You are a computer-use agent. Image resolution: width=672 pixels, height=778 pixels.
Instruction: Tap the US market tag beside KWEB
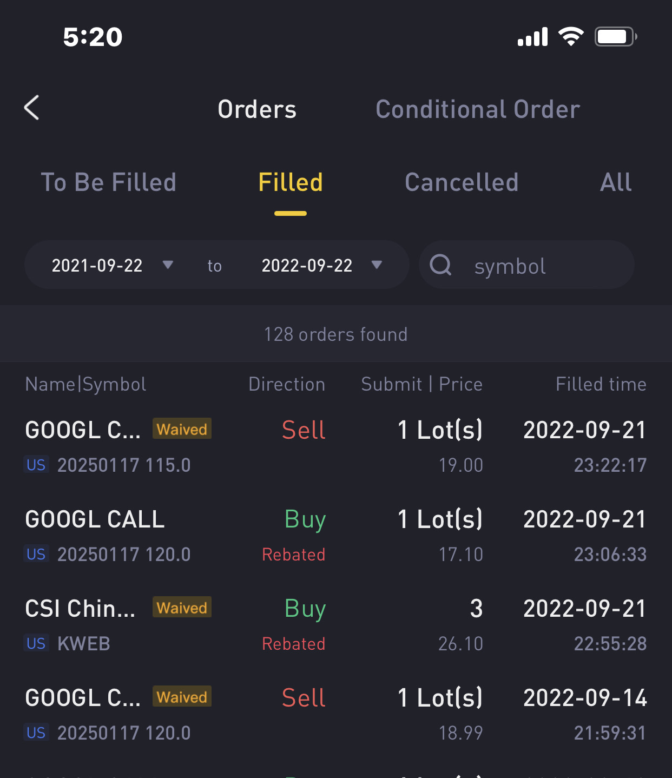point(36,643)
